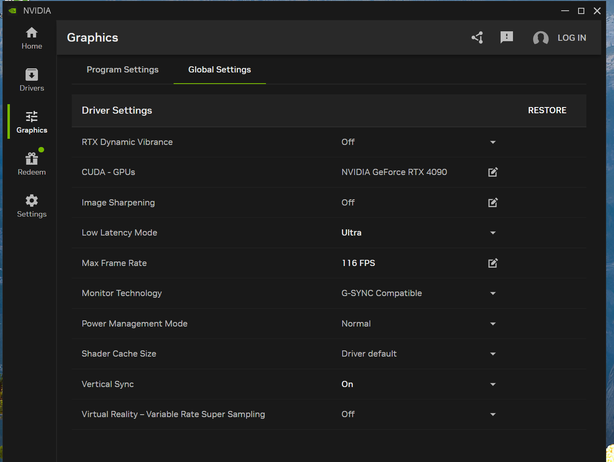Image resolution: width=614 pixels, height=462 pixels.
Task: Click the NVIDIA logo in title bar
Action: (12, 11)
